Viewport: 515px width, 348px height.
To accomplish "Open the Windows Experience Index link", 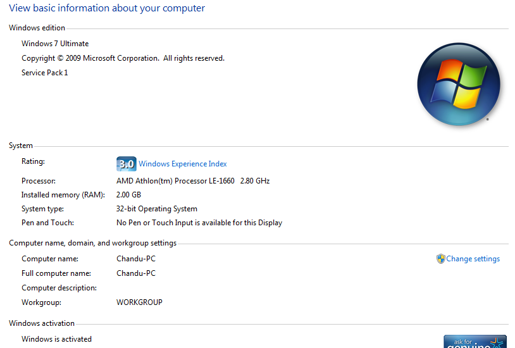I will pos(183,164).
